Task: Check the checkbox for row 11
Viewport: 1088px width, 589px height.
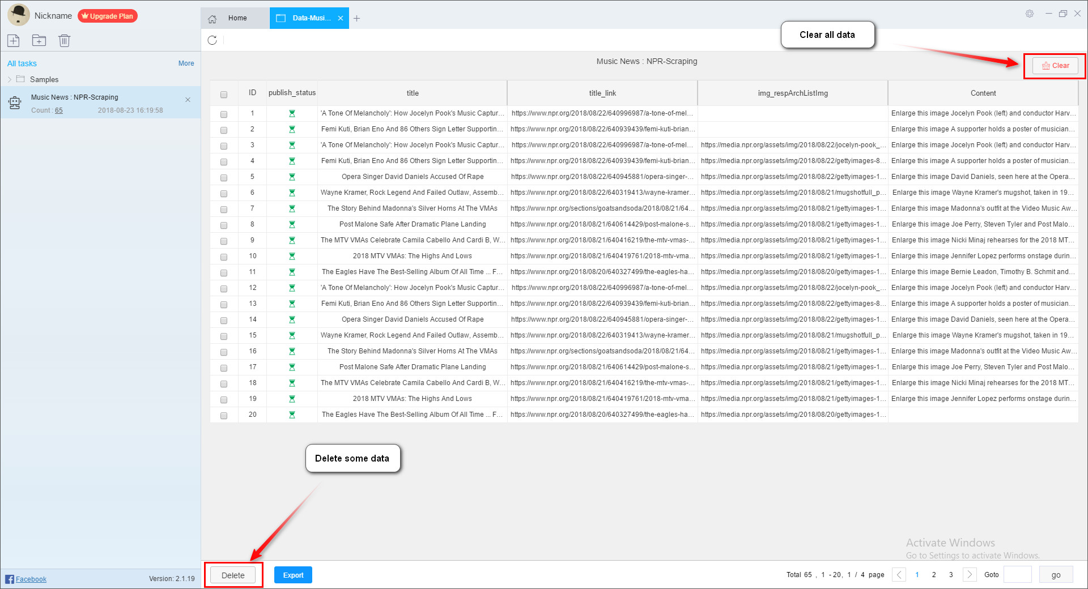Action: coord(224,273)
